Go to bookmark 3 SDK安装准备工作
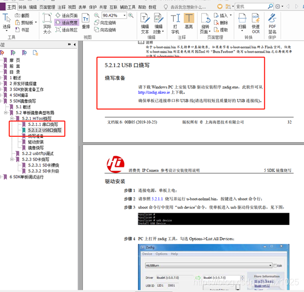 coord(26,89)
